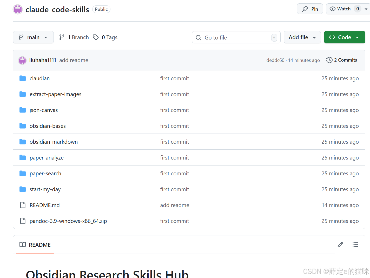Viewport: 370px width, 278px height.
Task: Click '25 minutes ago' in start-my-day row
Action: tap(340, 189)
